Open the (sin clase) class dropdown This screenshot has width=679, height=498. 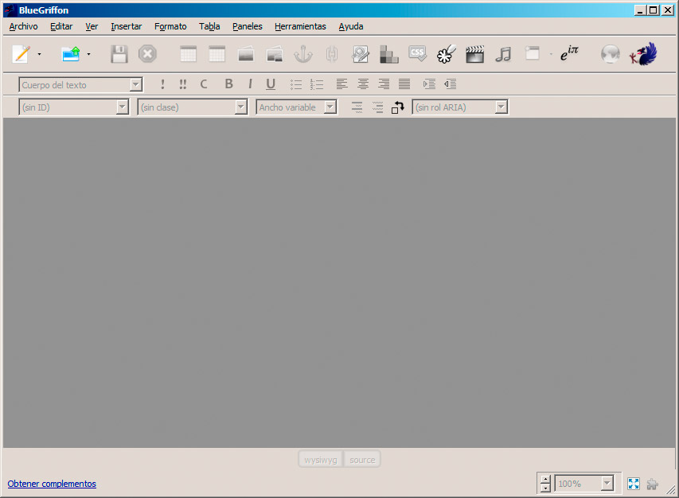click(x=193, y=107)
